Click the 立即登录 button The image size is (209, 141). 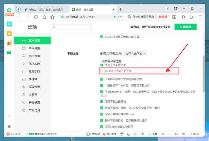click(185, 27)
